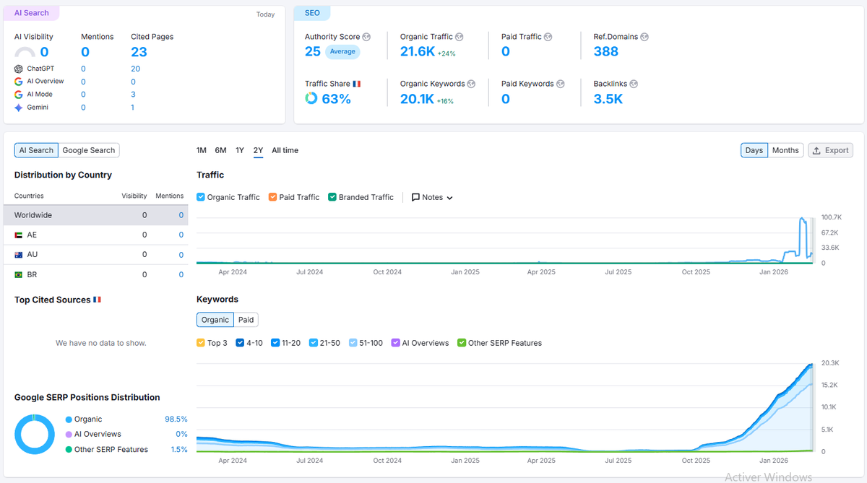Click the Traffic Share donut icon

311,98
